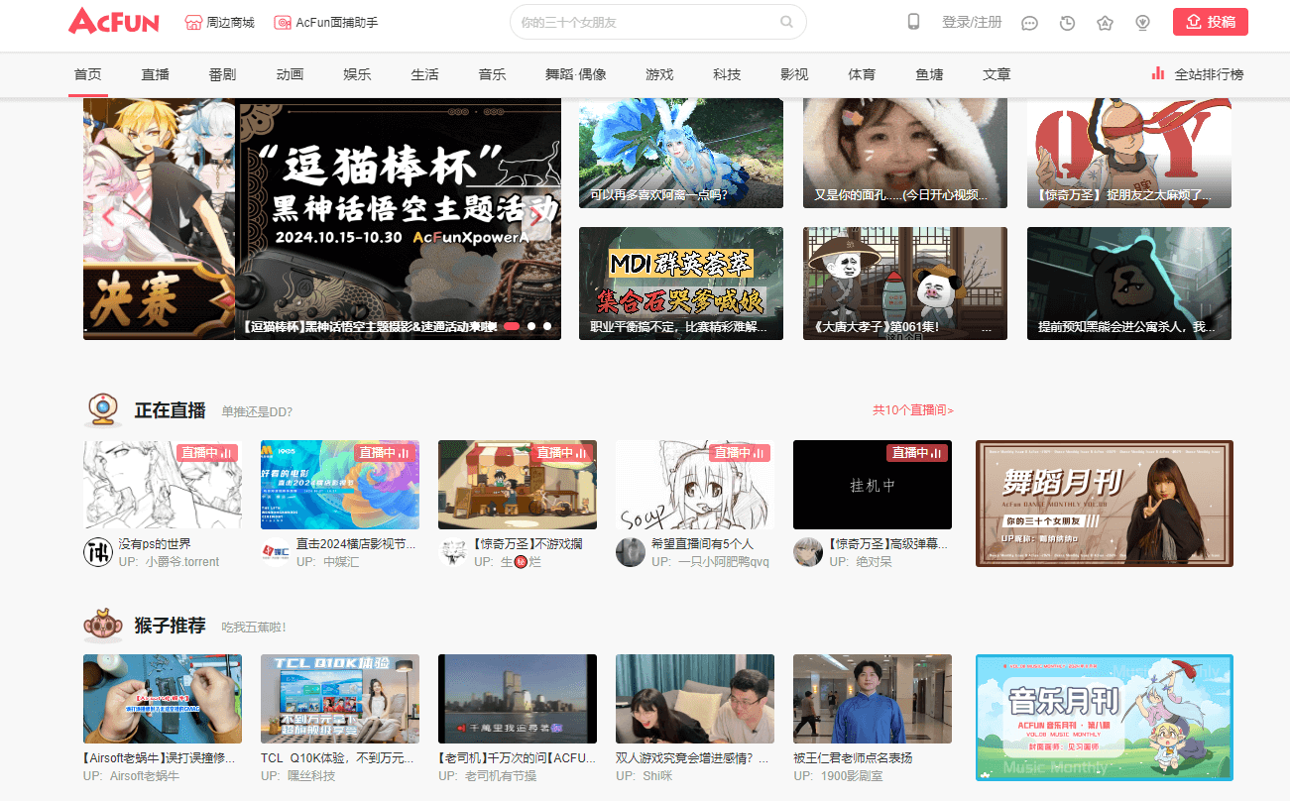Screen dimensions: 1290x801
Task: Open the 舞蹈·偶像 category tab
Action: tap(575, 74)
